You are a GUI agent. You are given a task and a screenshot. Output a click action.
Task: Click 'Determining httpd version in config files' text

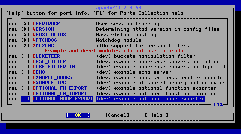click(158, 29)
